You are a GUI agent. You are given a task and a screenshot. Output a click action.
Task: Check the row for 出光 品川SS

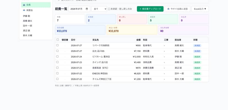pos(58,51)
